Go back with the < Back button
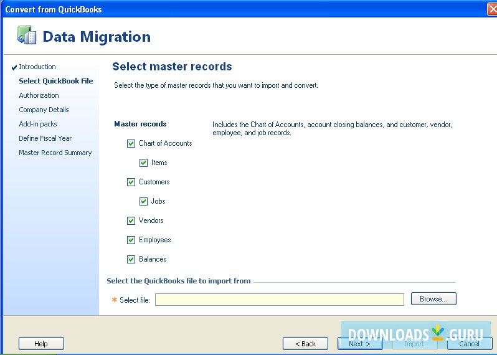This screenshot has width=497, height=355. 305,344
